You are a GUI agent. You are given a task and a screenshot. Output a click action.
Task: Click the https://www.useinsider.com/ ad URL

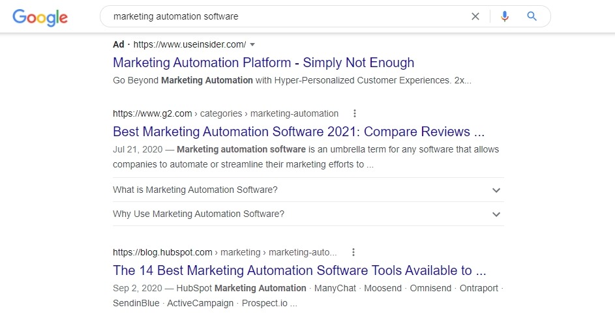click(x=190, y=44)
